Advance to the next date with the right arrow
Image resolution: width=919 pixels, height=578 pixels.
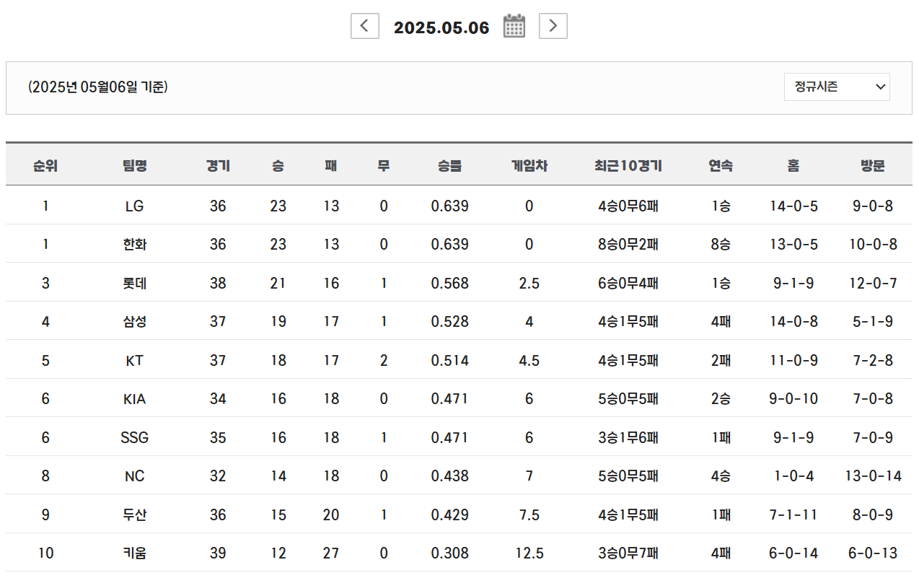553,26
